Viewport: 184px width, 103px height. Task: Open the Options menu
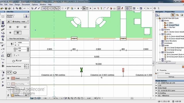pyautogui.click(x=35, y=5)
